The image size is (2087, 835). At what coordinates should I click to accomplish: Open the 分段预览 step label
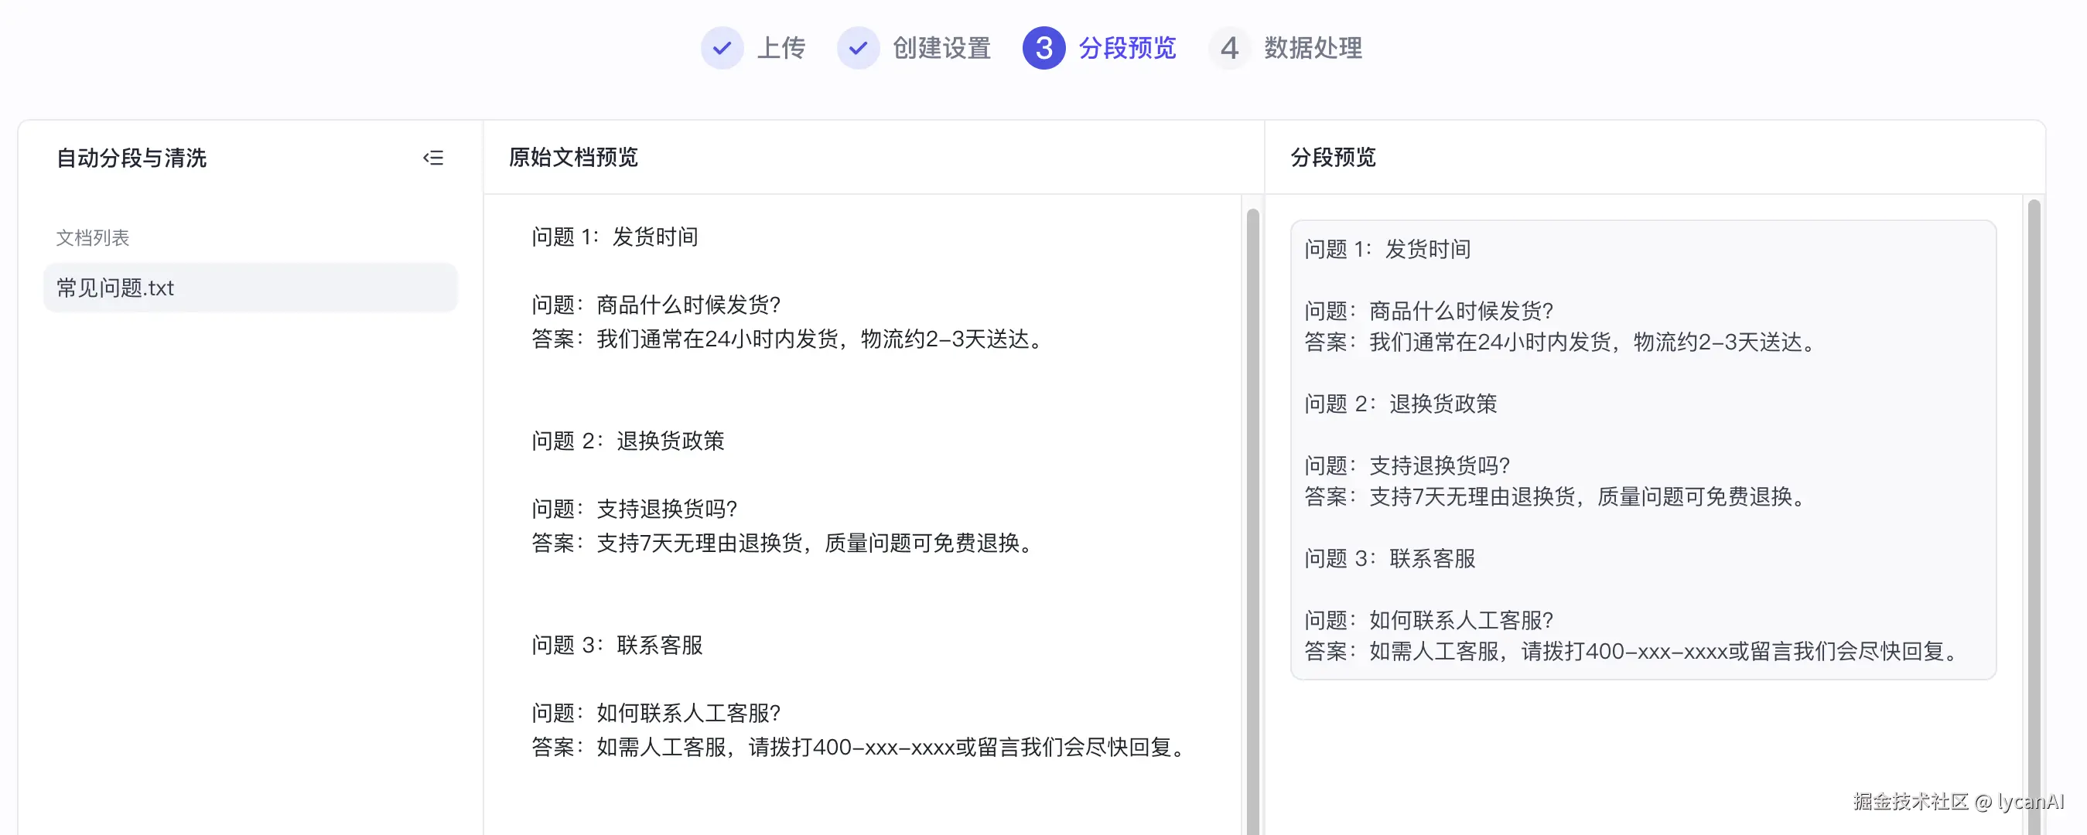[1127, 49]
